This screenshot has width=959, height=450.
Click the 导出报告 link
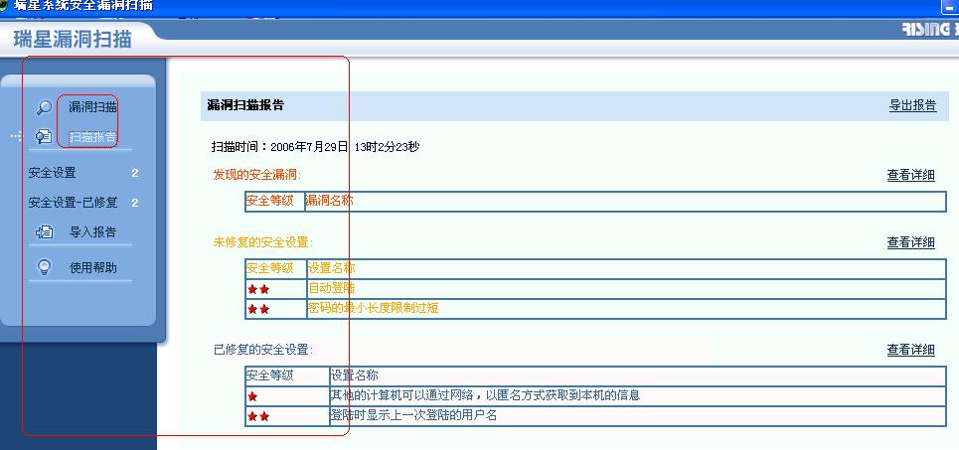pyautogui.click(x=912, y=105)
